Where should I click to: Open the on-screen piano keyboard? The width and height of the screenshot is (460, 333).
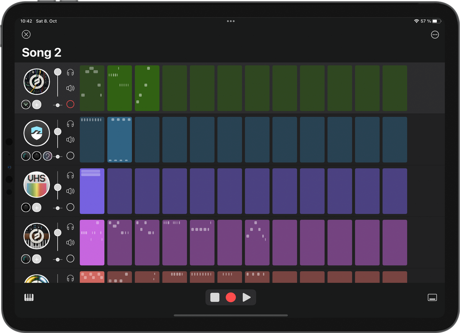[x=29, y=297]
